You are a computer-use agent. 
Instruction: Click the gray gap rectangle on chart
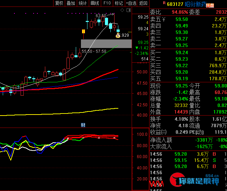pyautogui.click(x=106, y=44)
